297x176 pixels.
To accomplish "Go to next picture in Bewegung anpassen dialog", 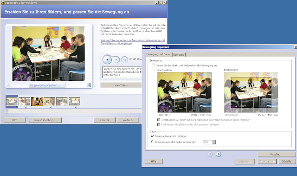I will point(219,154).
